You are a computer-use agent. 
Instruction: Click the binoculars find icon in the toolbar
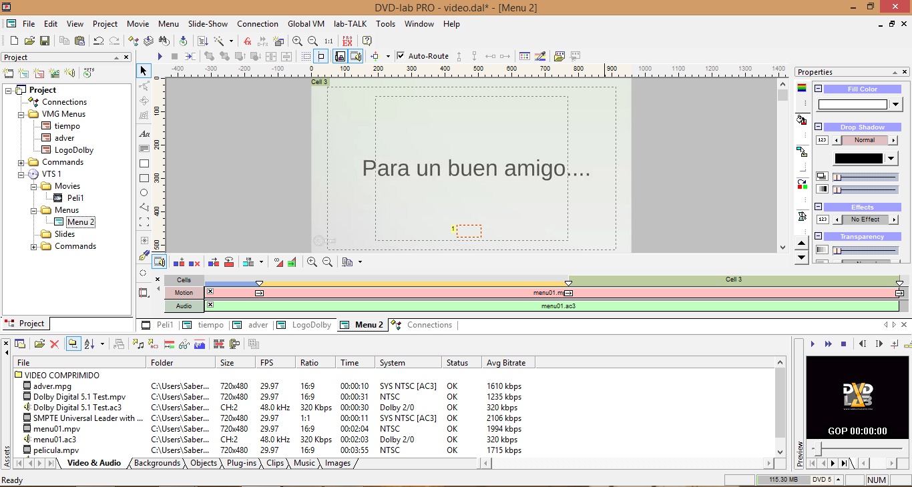click(x=164, y=41)
